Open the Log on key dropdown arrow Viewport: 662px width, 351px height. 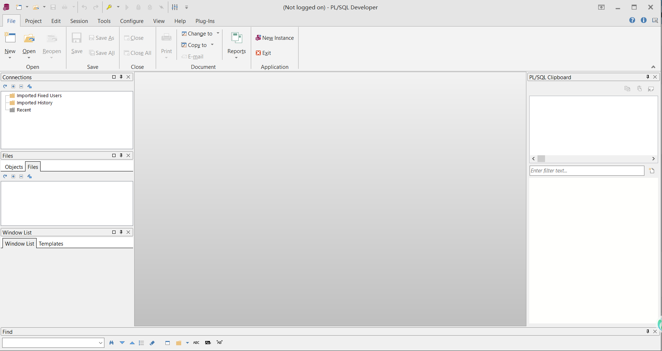tap(118, 7)
